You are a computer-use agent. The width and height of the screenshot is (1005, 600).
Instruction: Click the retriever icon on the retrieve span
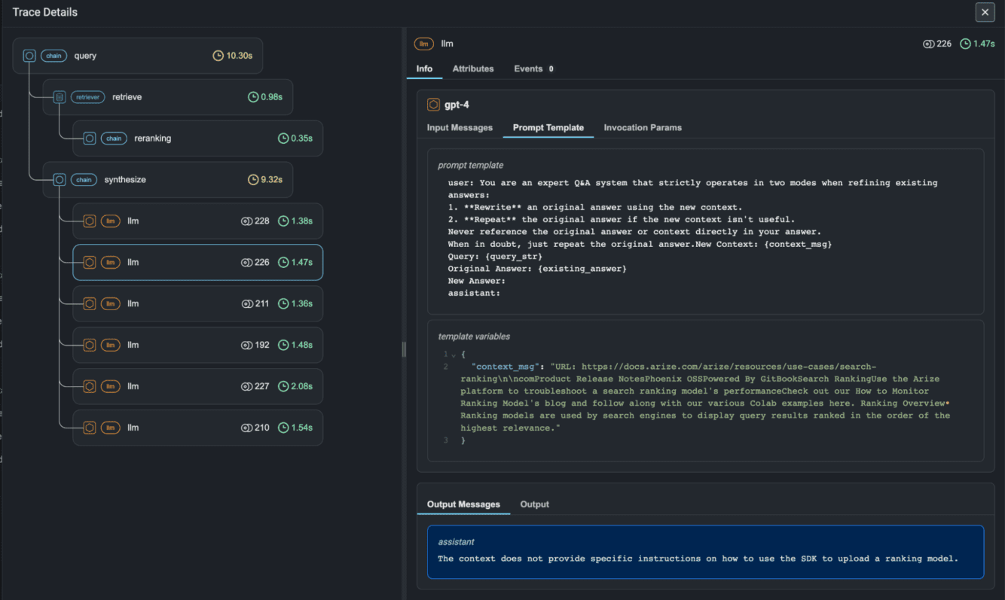click(60, 96)
